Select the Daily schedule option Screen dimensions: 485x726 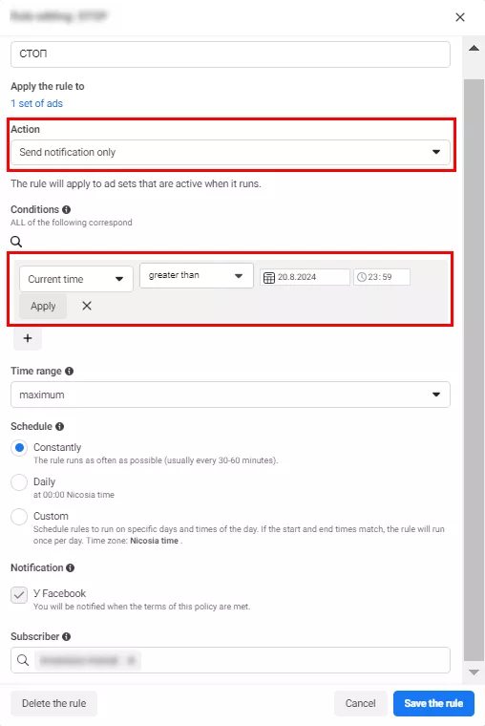[19, 482]
